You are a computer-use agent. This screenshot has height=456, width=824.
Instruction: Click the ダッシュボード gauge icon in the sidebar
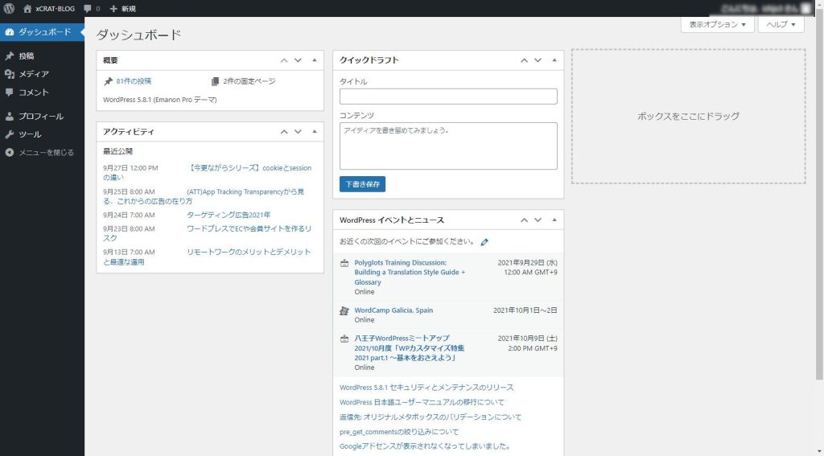(x=10, y=32)
